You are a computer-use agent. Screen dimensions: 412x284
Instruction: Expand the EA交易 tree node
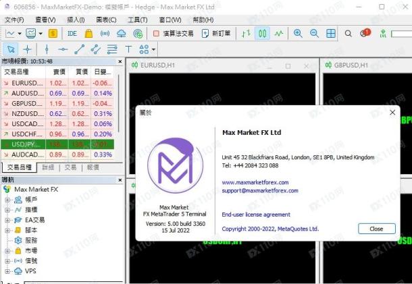(x=7, y=220)
